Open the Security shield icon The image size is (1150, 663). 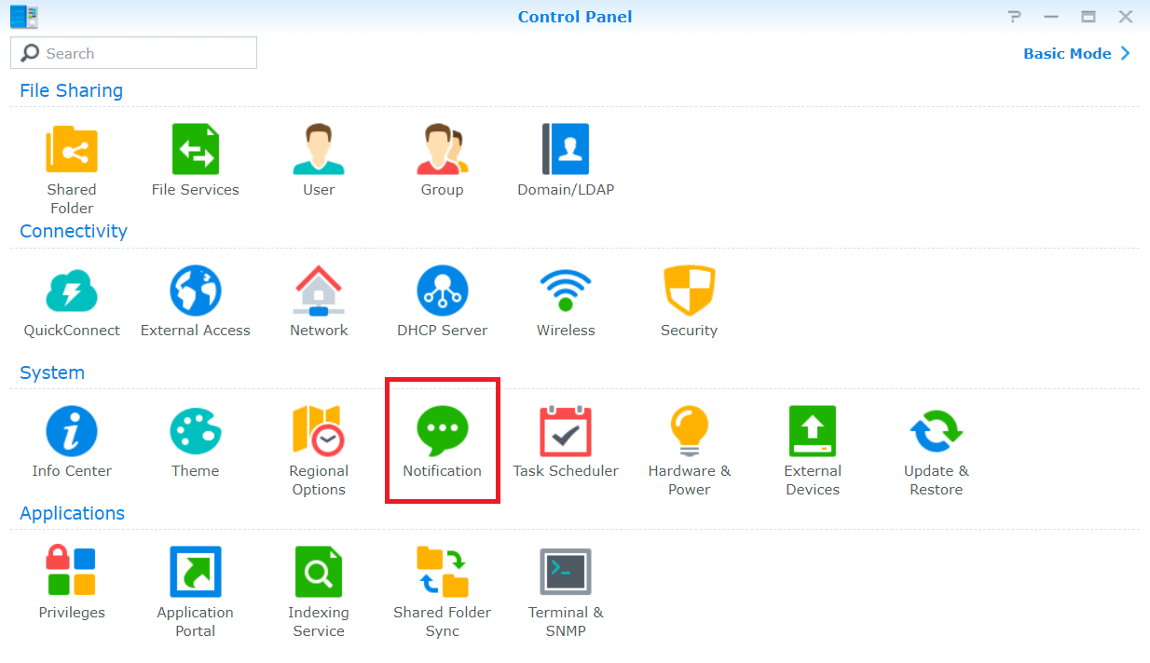pyautogui.click(x=690, y=291)
